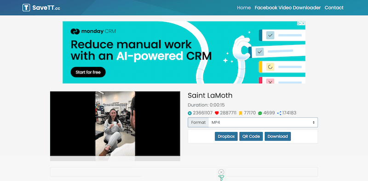Click the AdChoices info icon
Viewport: 368px width, 181px height.
coord(299,23)
